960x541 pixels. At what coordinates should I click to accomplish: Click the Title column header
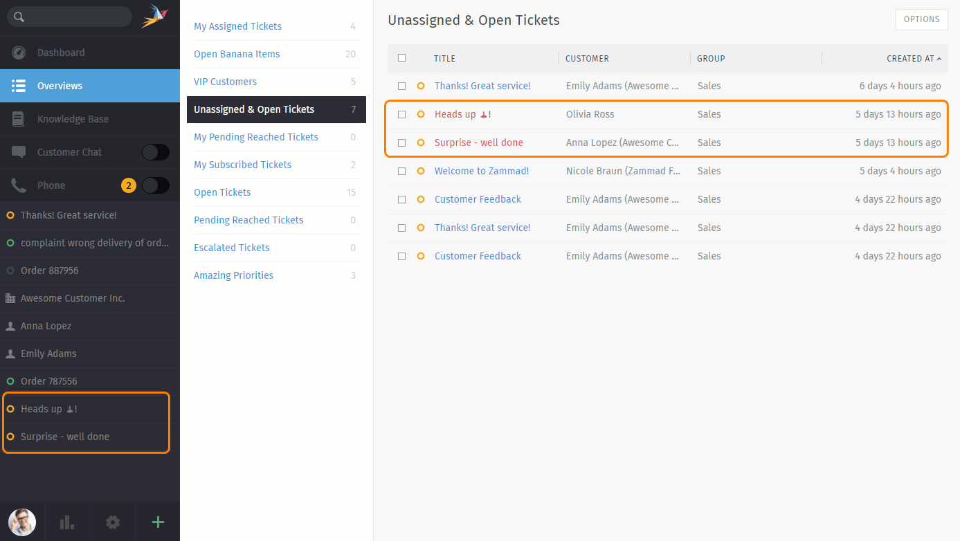(x=444, y=59)
